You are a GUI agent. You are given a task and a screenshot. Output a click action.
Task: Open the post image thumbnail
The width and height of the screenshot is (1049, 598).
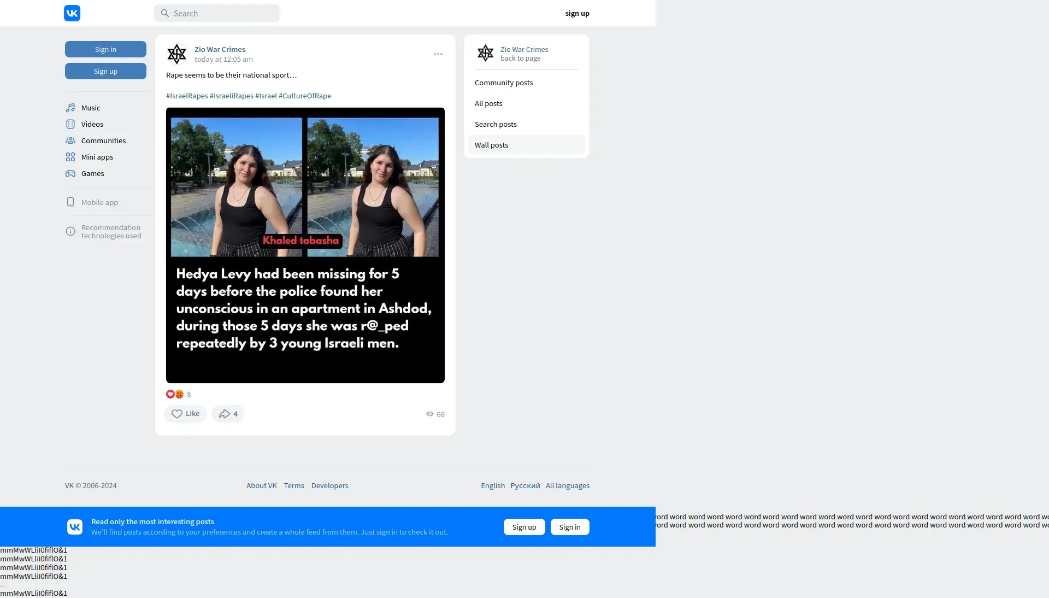[305, 245]
